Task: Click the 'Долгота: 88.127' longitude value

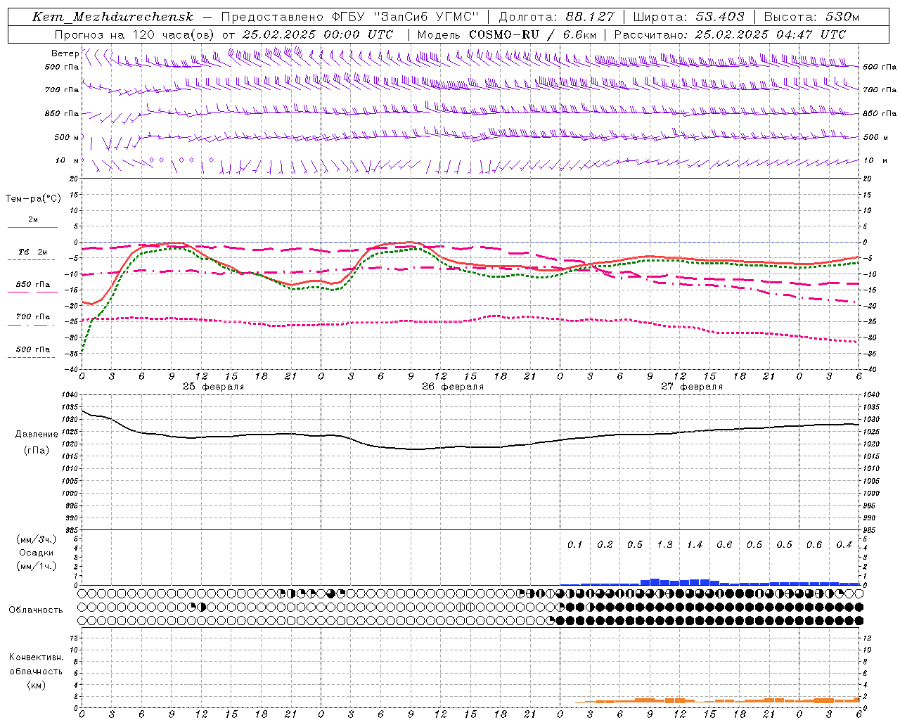Action: tap(556, 17)
